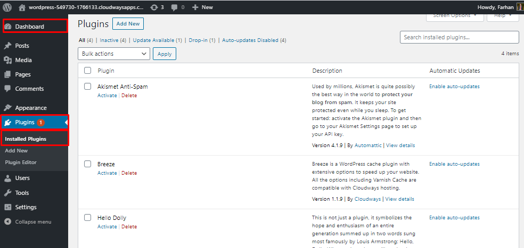This screenshot has height=248, width=524.
Task: Open the updates icon showing 3
Action: (x=154, y=7)
